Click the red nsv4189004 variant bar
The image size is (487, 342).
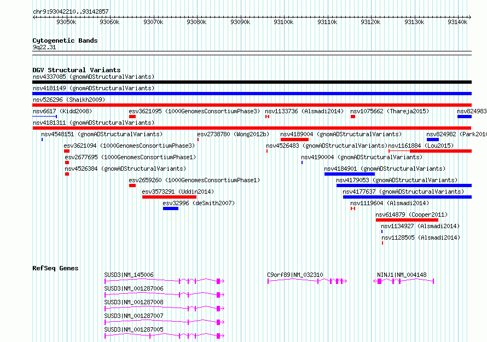click(x=294, y=140)
